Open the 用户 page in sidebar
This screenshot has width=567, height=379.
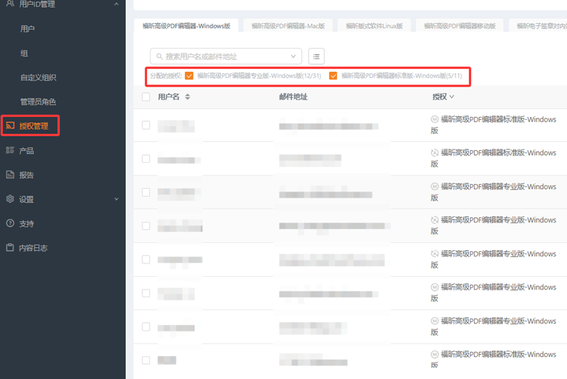[x=27, y=29]
